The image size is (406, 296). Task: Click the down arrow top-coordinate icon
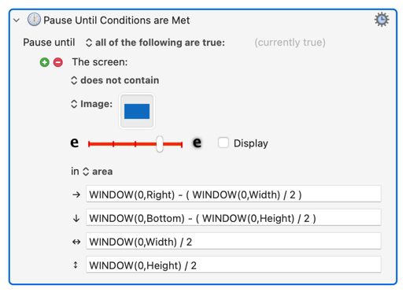click(76, 218)
